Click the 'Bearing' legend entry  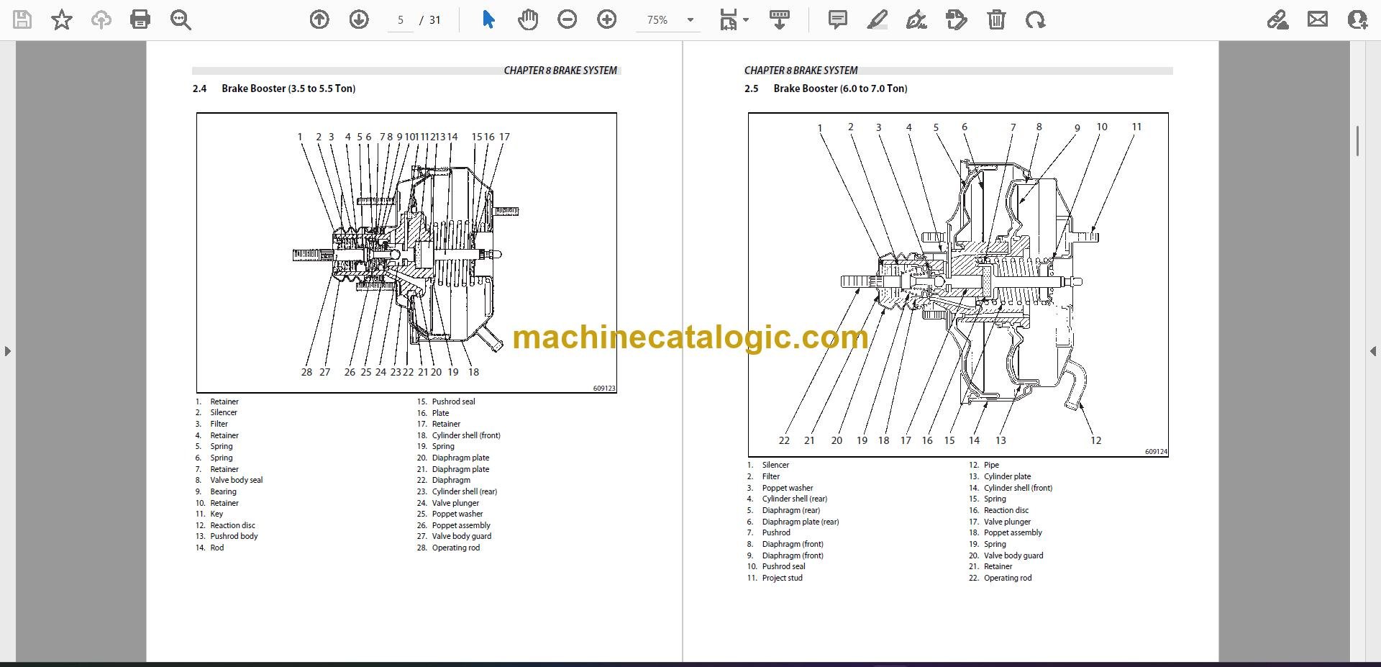point(223,491)
